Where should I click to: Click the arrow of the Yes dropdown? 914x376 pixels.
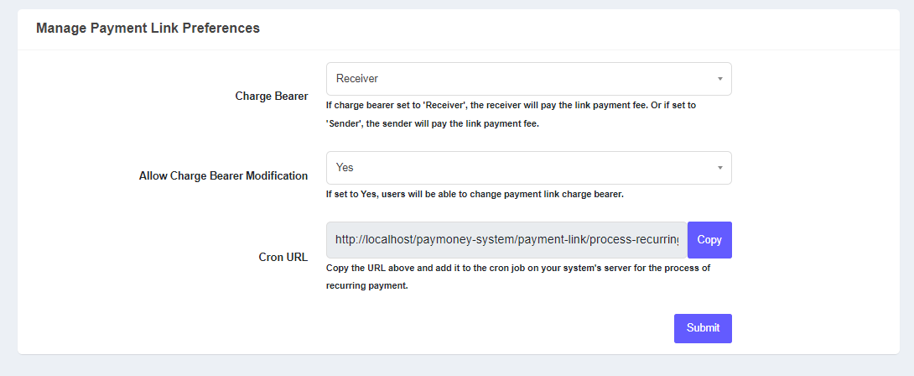click(719, 168)
